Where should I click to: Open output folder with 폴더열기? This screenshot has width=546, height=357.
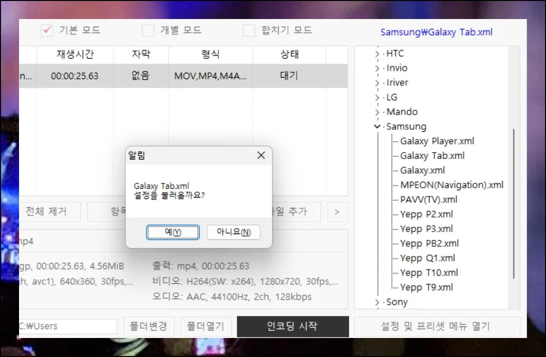pyautogui.click(x=205, y=326)
